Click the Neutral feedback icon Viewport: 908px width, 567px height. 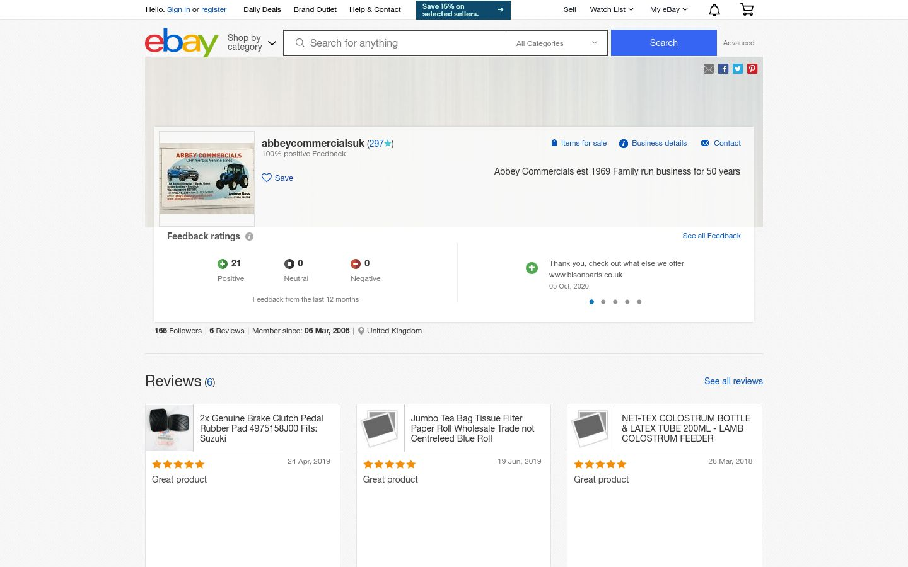pyautogui.click(x=289, y=264)
